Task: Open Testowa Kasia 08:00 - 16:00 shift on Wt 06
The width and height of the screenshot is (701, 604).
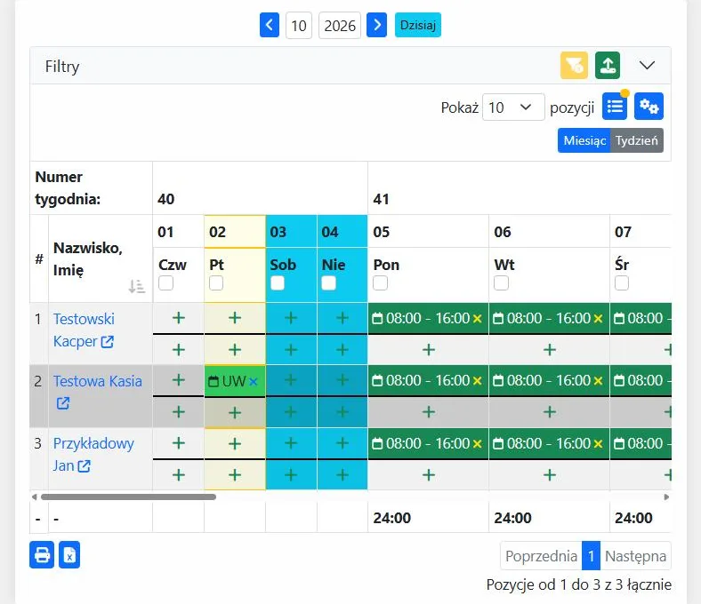Action: 543,380
